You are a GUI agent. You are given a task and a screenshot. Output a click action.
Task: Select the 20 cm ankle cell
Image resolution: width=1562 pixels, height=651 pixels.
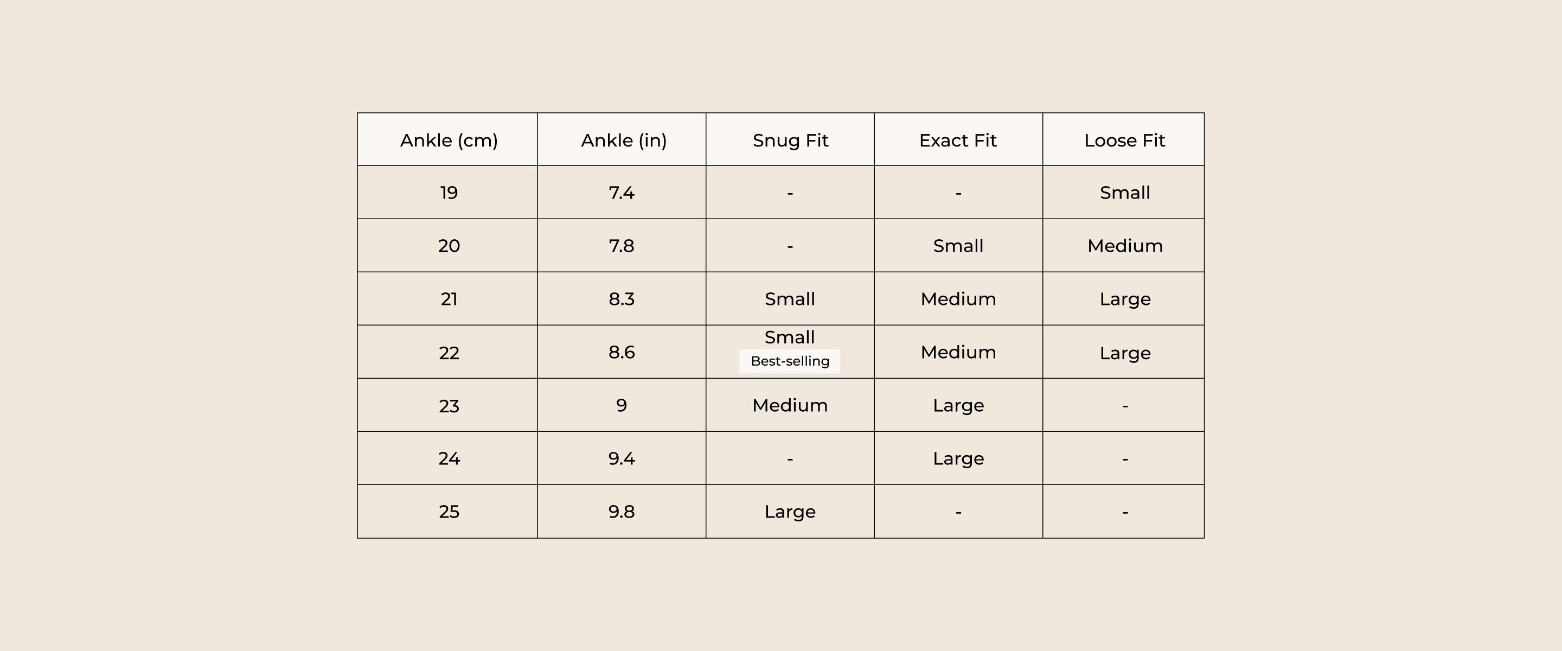[449, 246]
